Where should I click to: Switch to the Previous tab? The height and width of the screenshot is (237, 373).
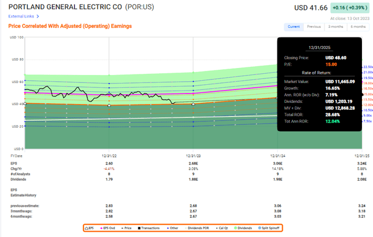(314, 27)
